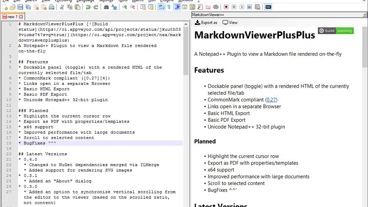This screenshot has width=368, height=207.
Task: Click 'x64 support' bullet in viewer
Action: click(x=221, y=170)
